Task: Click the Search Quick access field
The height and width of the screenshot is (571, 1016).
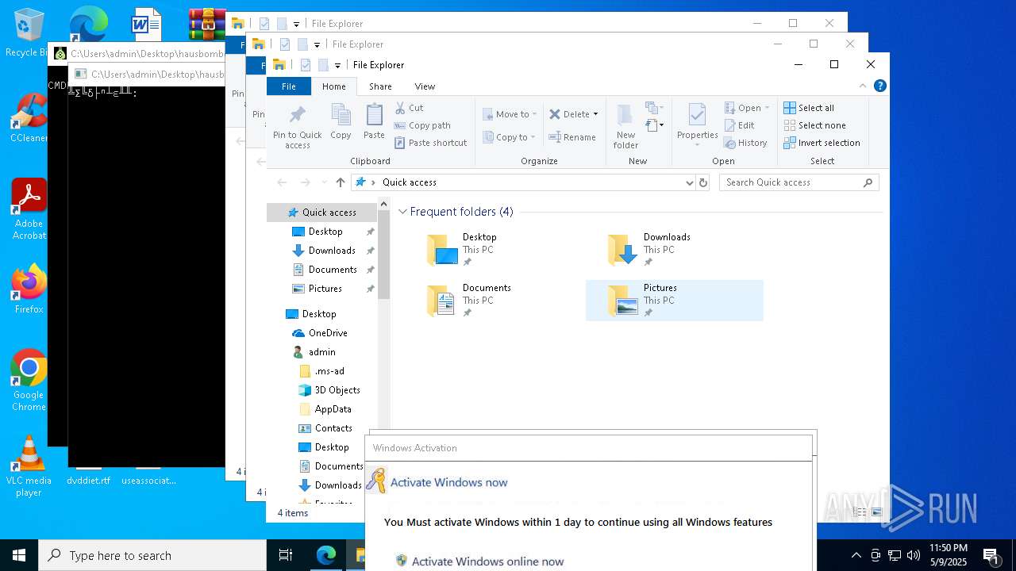Action: 799,182
